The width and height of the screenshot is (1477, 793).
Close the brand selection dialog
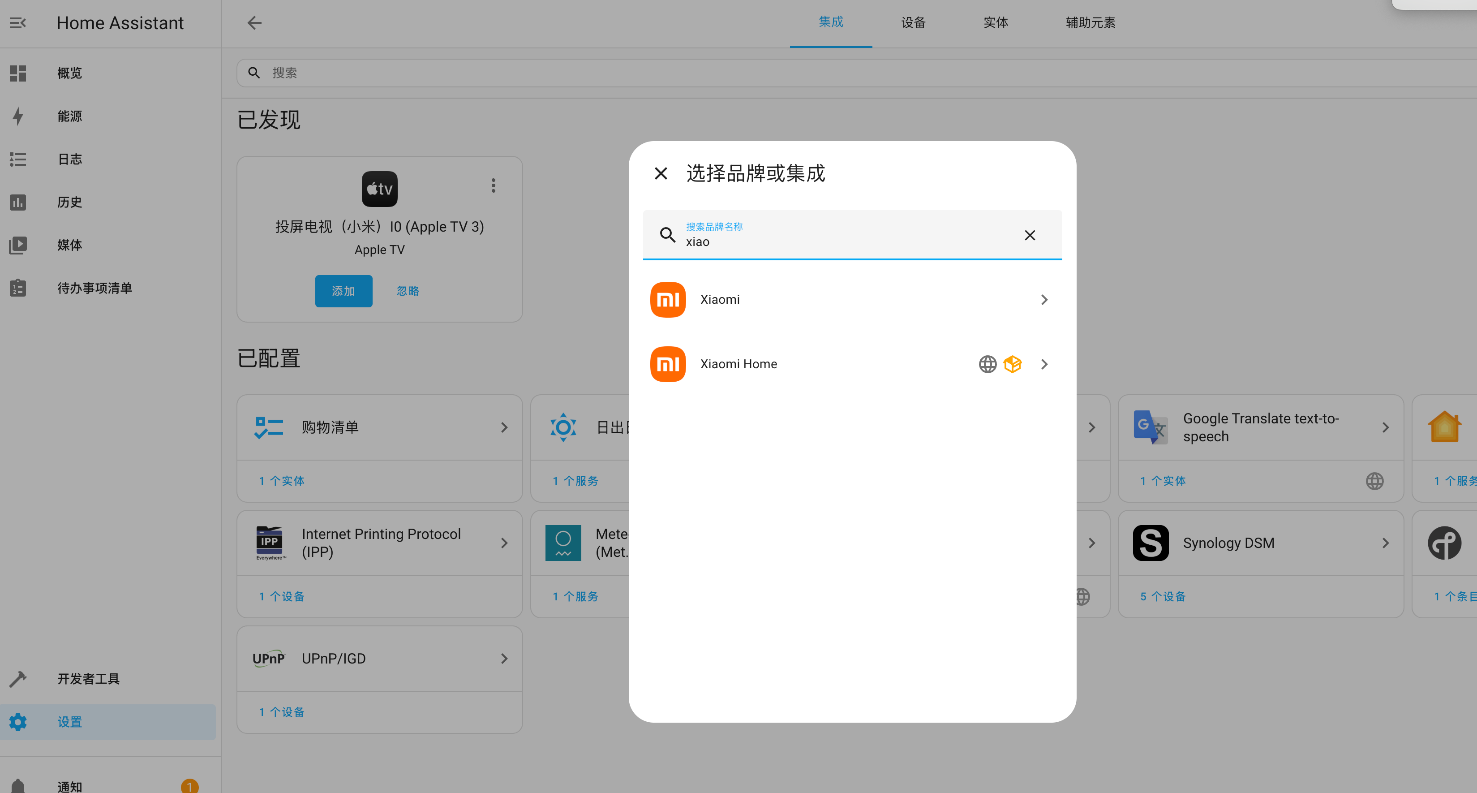(x=661, y=173)
